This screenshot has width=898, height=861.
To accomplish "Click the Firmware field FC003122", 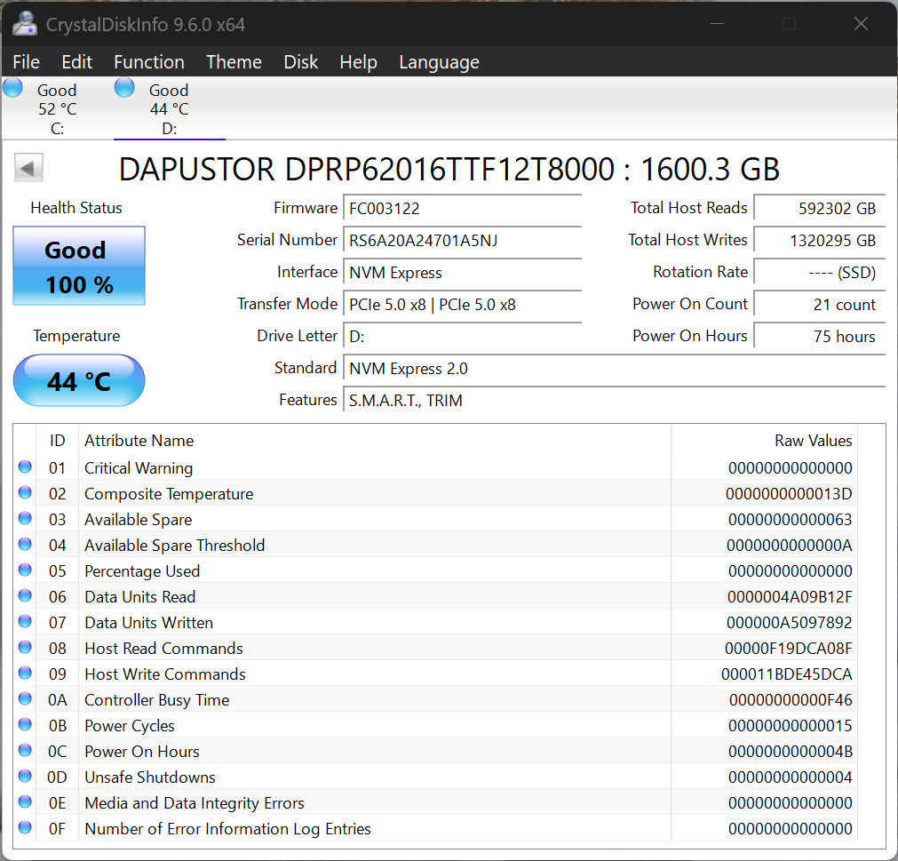I will (x=462, y=209).
